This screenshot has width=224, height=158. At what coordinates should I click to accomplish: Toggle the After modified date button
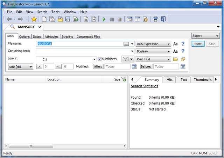(x=98, y=66)
